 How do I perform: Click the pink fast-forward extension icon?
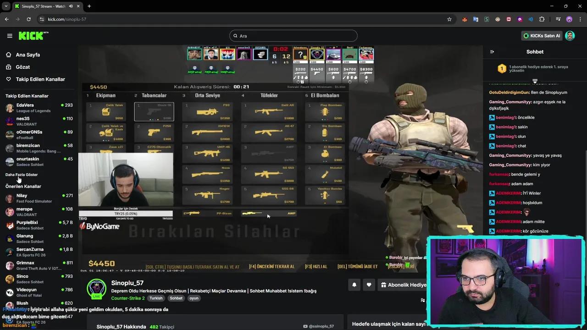coord(509,19)
